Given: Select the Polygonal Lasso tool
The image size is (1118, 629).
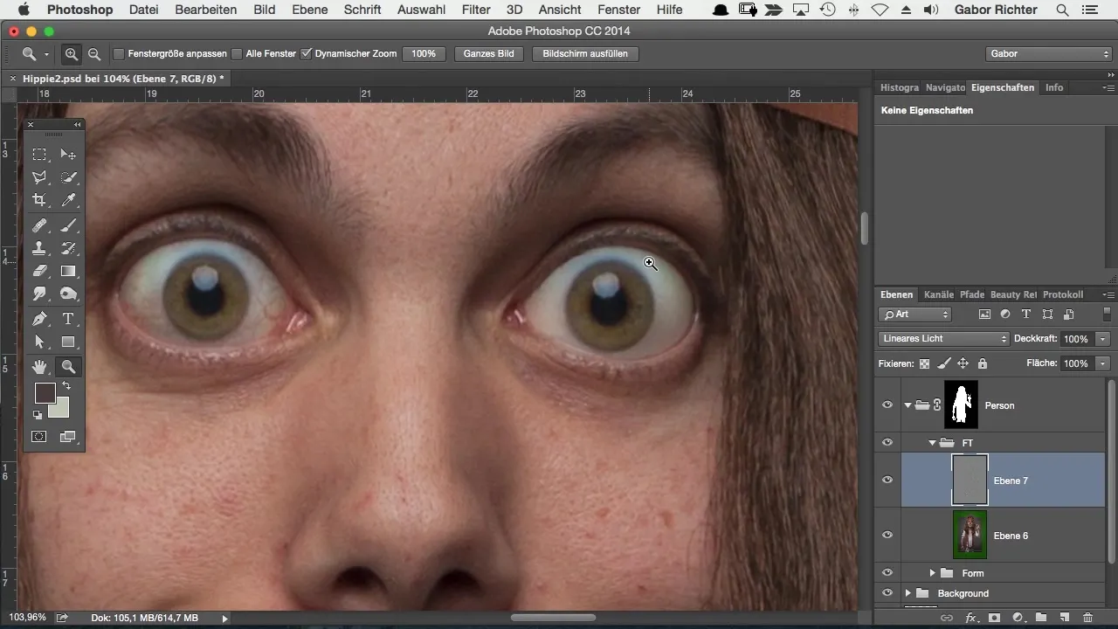Looking at the screenshot, I should pyautogui.click(x=39, y=177).
